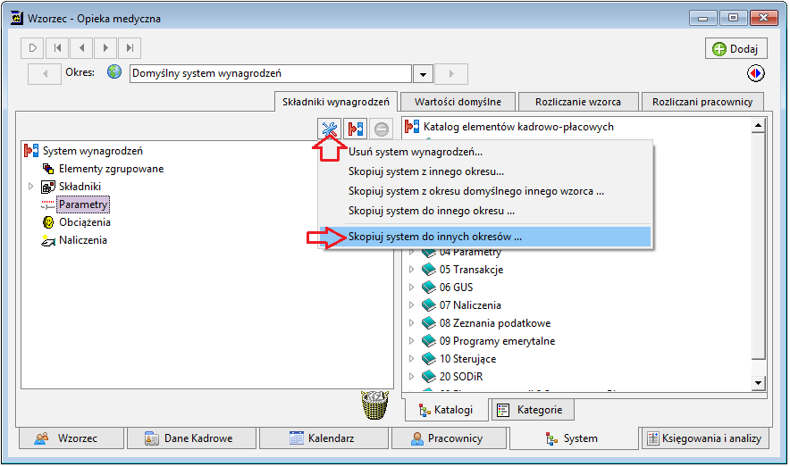The height and width of the screenshot is (467, 790).
Task: Expand the Składniki tree node
Action: [x=30, y=187]
